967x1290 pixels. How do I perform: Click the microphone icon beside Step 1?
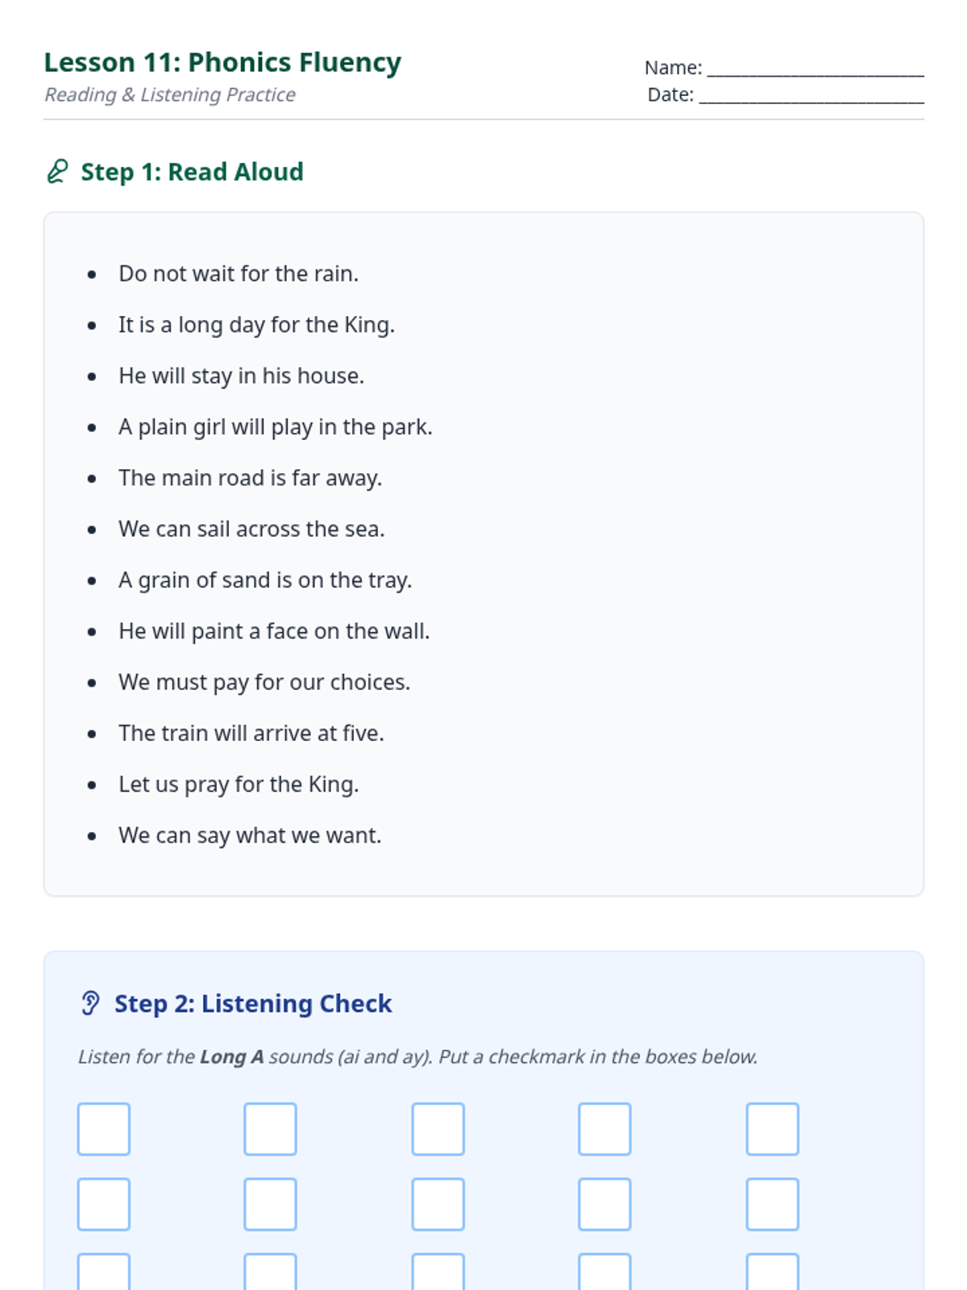tap(57, 172)
